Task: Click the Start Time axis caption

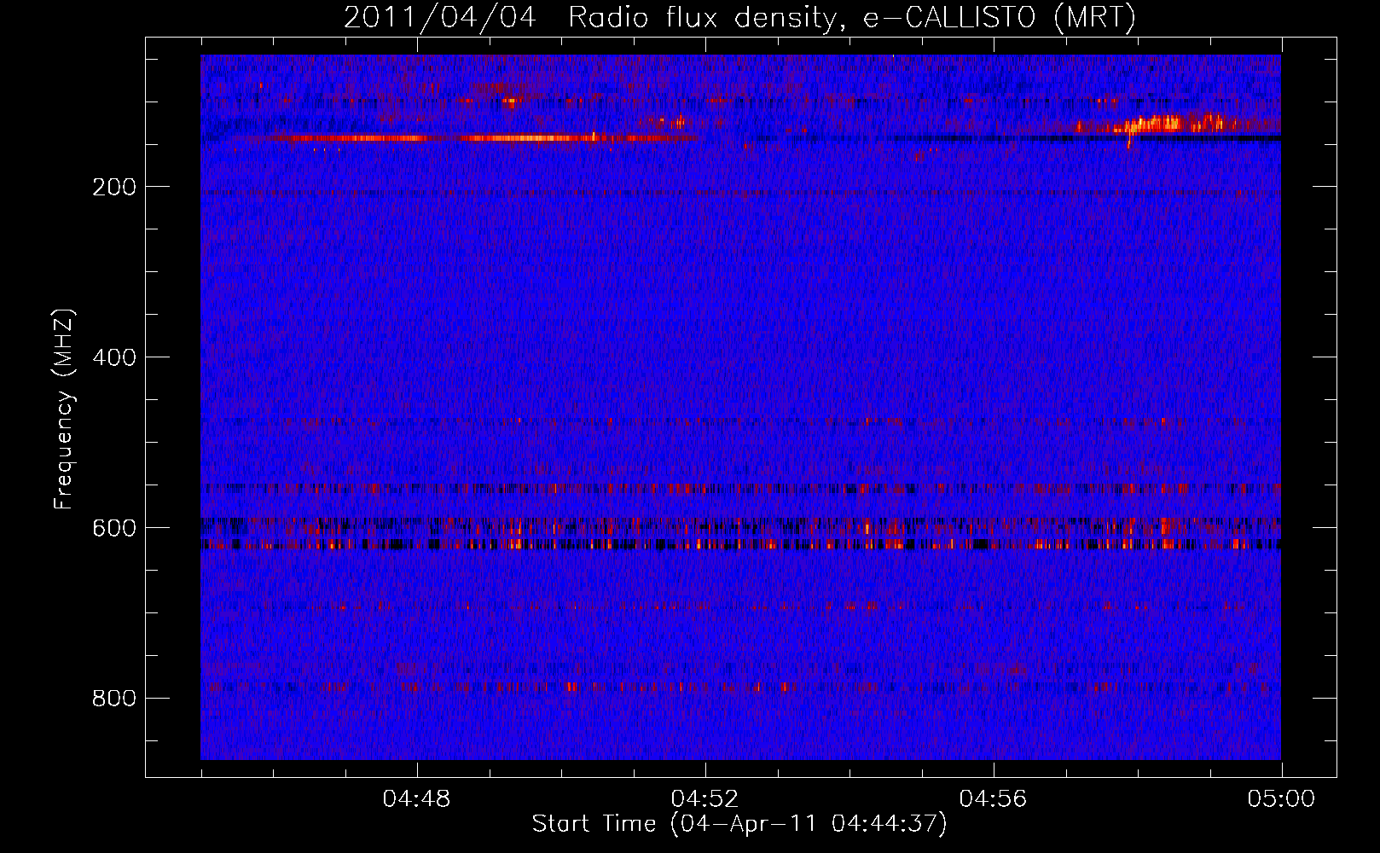Action: pyautogui.click(x=739, y=824)
